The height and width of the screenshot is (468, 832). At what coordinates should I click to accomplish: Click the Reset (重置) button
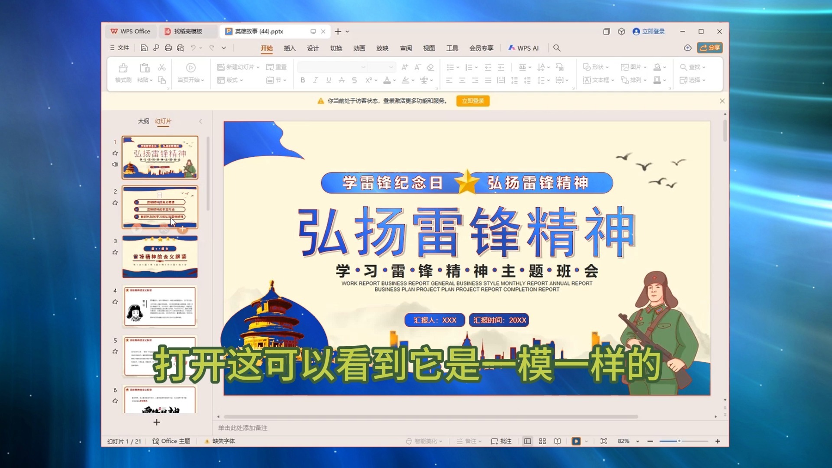(276, 67)
